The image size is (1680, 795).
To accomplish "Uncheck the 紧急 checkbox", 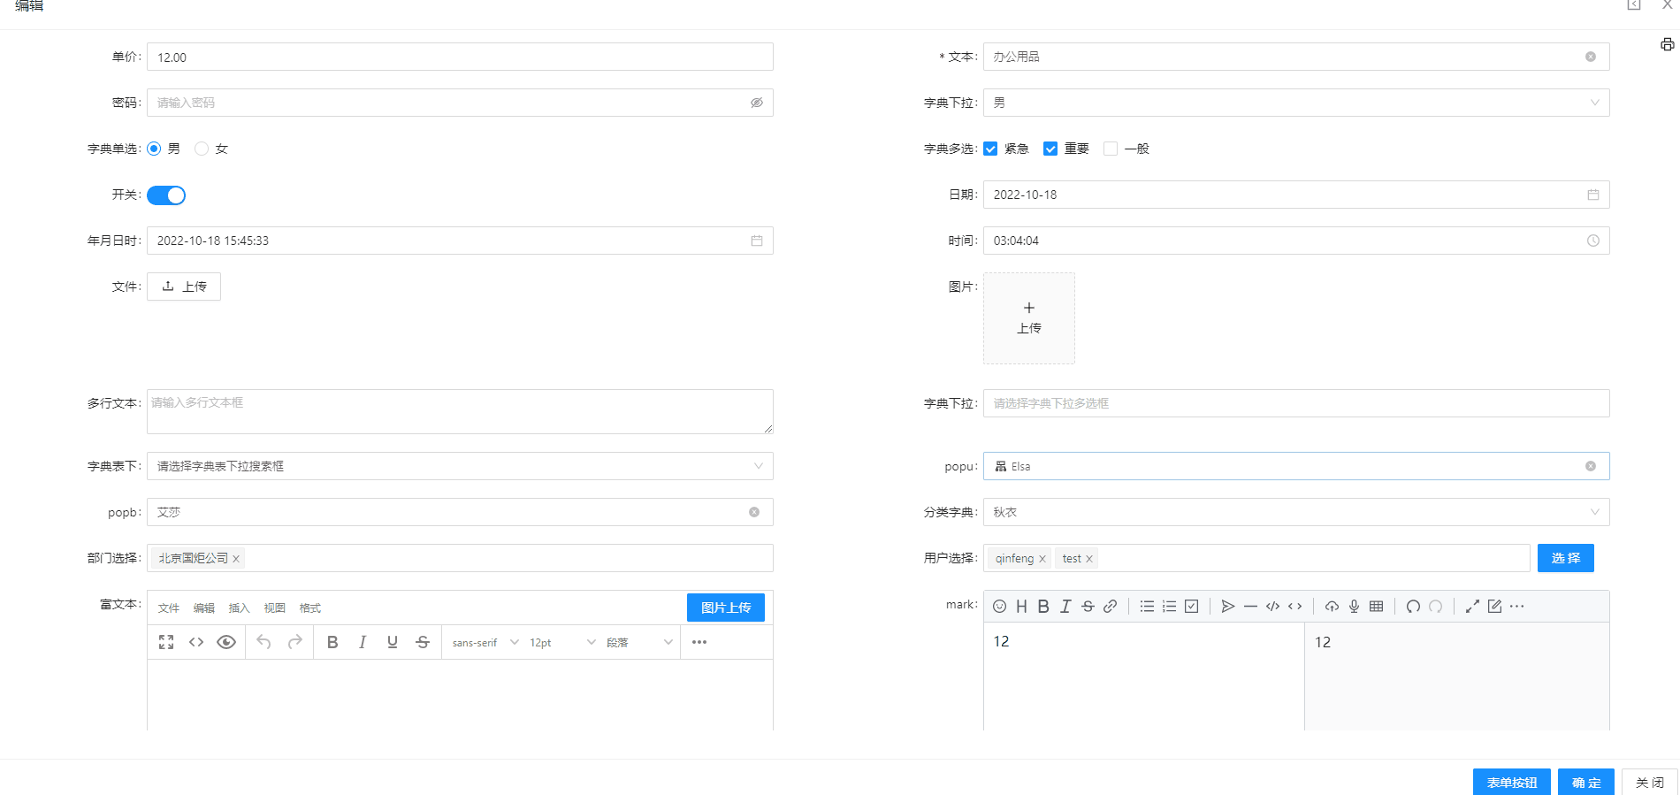I will [x=990, y=149].
